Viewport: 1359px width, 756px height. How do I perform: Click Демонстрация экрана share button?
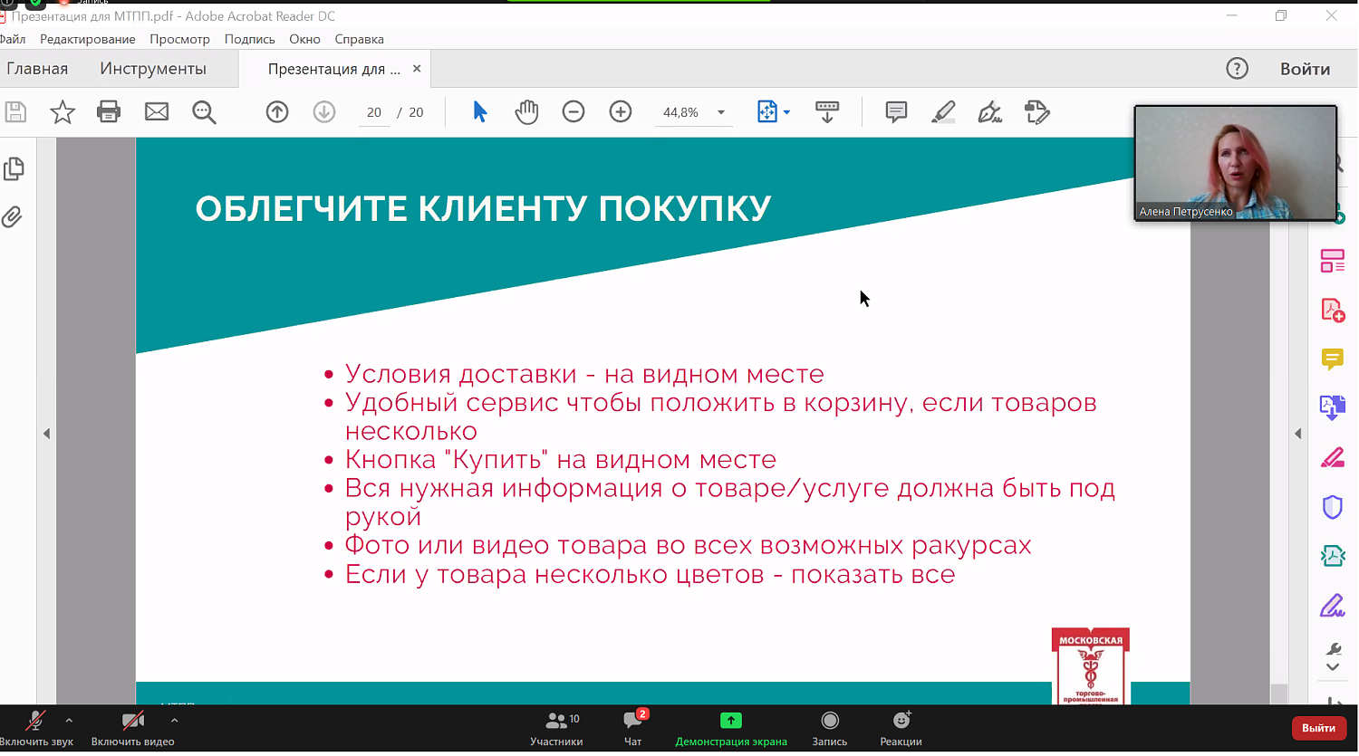click(731, 730)
